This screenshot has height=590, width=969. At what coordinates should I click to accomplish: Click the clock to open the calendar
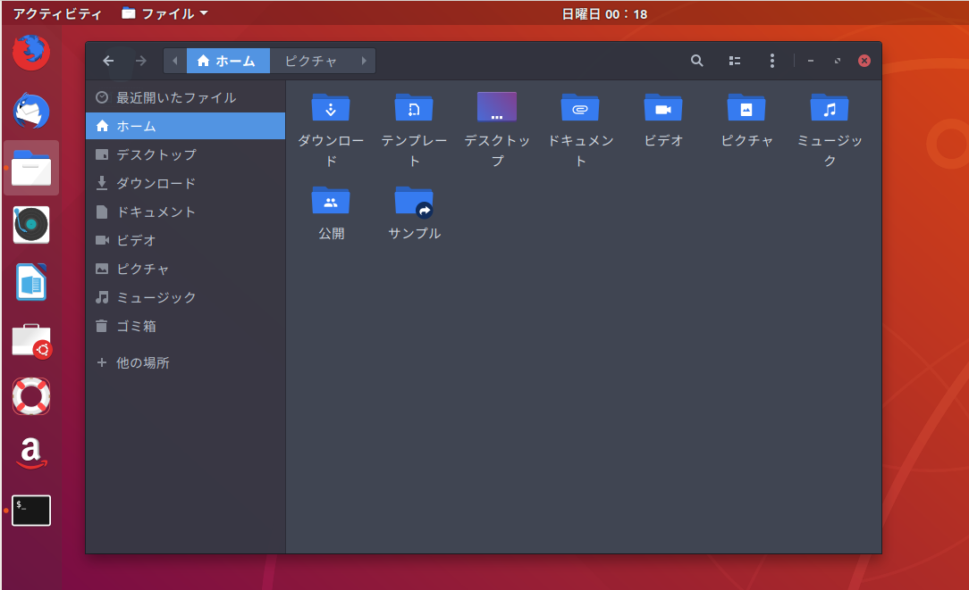tap(604, 13)
